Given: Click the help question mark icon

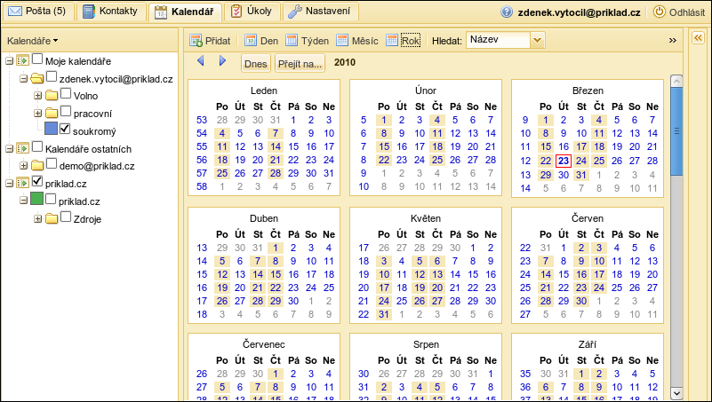Looking at the screenshot, I should [507, 12].
